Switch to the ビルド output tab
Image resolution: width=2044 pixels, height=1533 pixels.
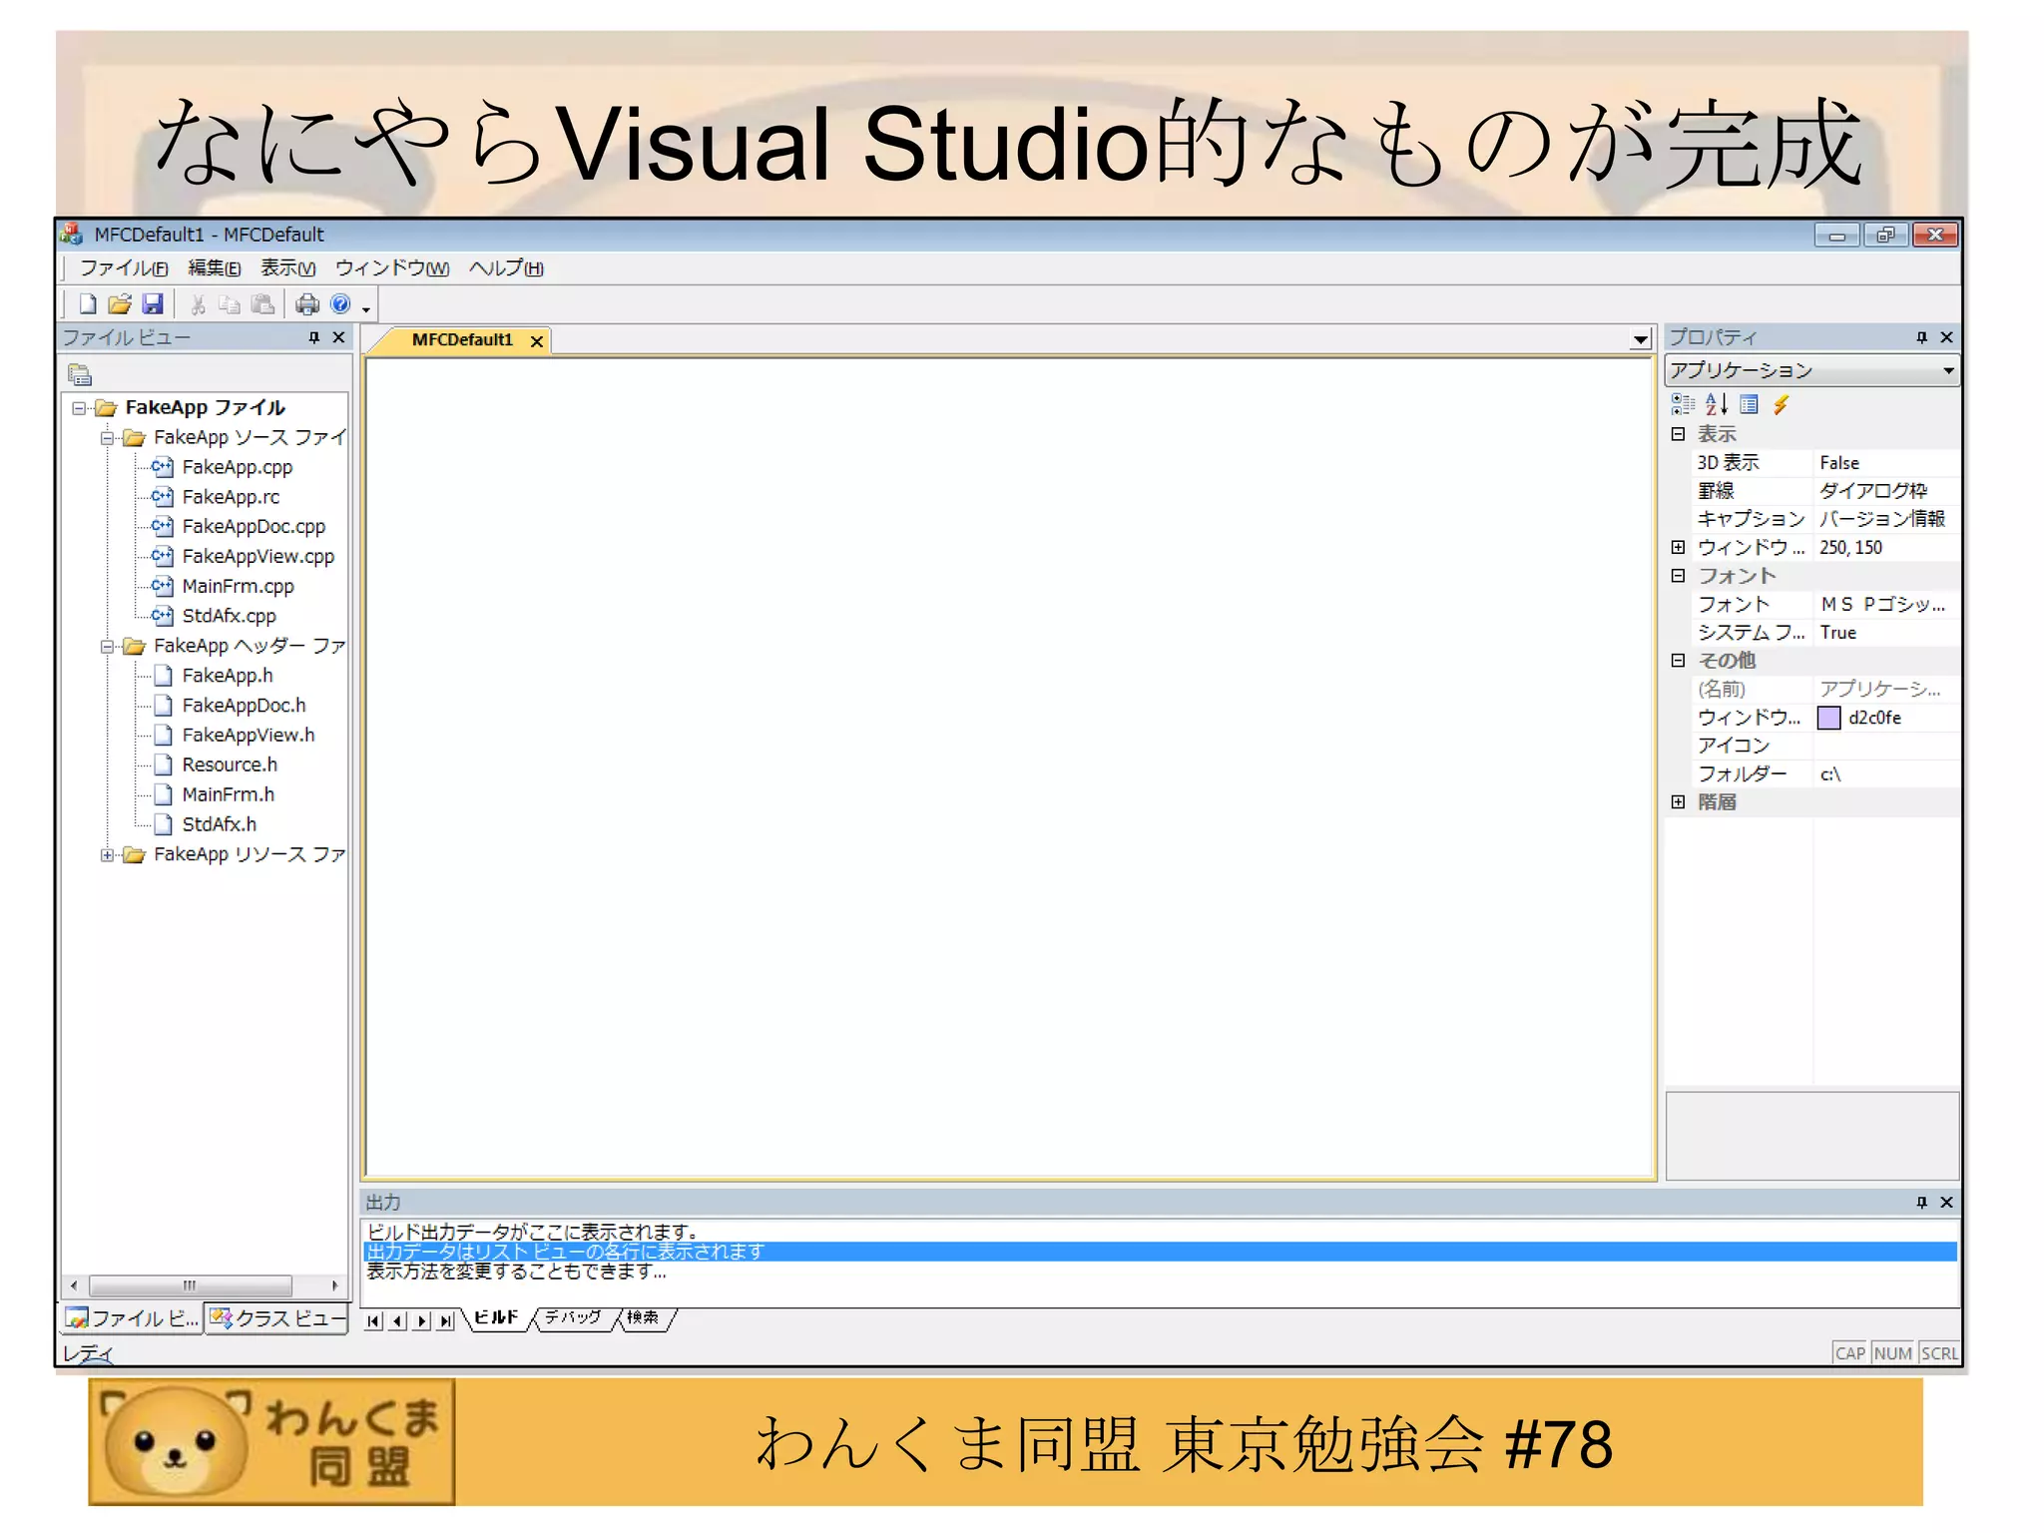click(x=496, y=1317)
